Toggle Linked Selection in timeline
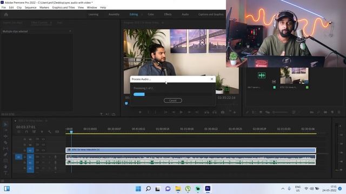The image size is (346, 194). [x=34, y=131]
